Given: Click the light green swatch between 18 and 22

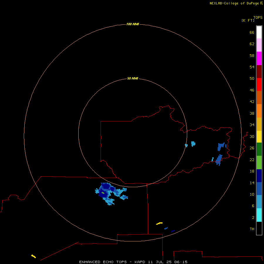Looking at the screenshot, I should tap(259, 163).
